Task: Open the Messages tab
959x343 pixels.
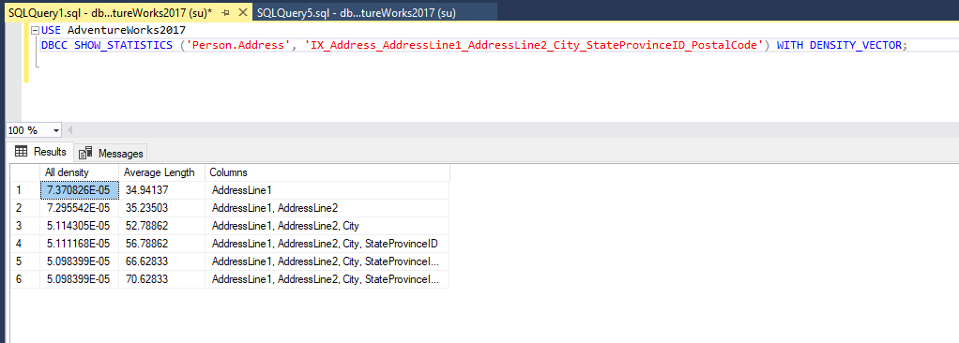Action: pyautogui.click(x=111, y=153)
